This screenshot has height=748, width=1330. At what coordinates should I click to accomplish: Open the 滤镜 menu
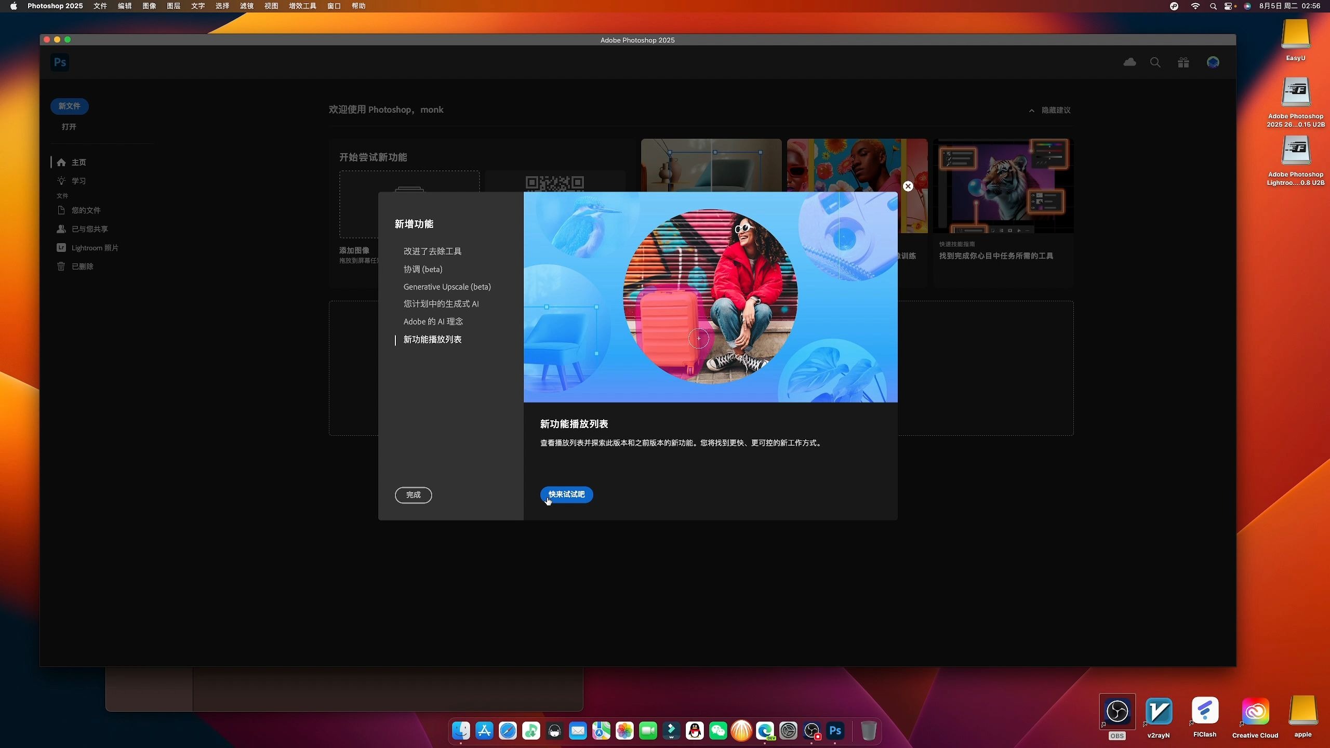[247, 6]
